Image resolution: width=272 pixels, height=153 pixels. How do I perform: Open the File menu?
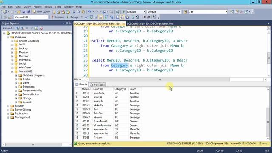pyautogui.click(x=3, y=7)
